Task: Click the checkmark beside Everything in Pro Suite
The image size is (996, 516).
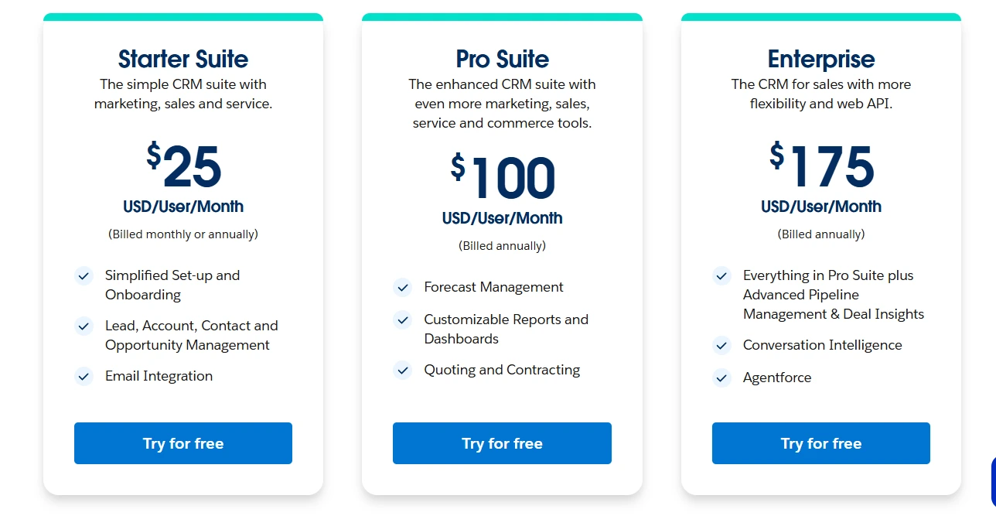Action: (721, 276)
